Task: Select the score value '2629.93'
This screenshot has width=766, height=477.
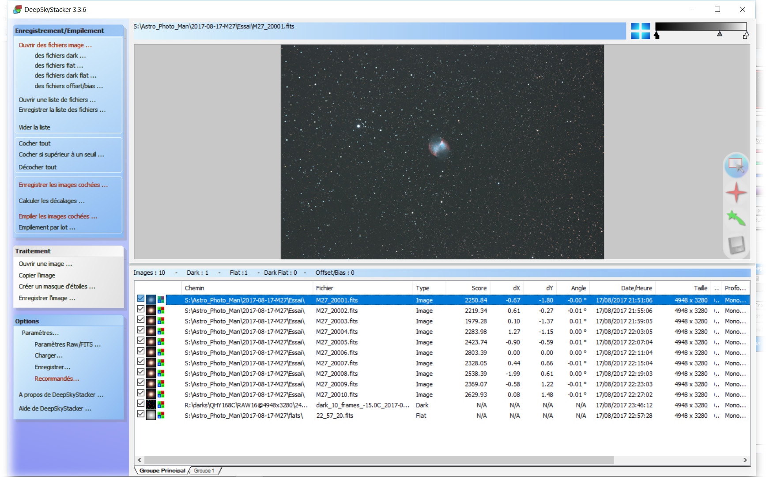Action: pos(476,395)
